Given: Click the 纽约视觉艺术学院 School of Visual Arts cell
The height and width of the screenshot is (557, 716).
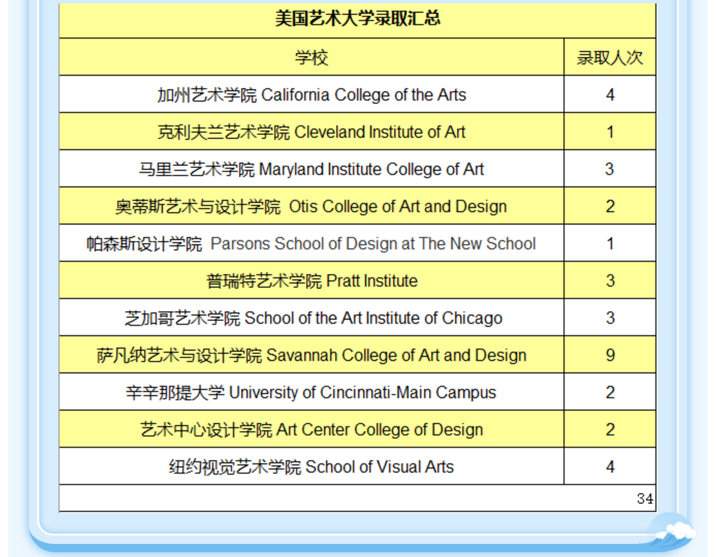Looking at the screenshot, I should [311, 467].
